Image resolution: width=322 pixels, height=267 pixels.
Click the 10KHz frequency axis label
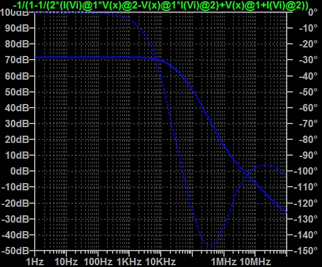[x=161, y=262]
